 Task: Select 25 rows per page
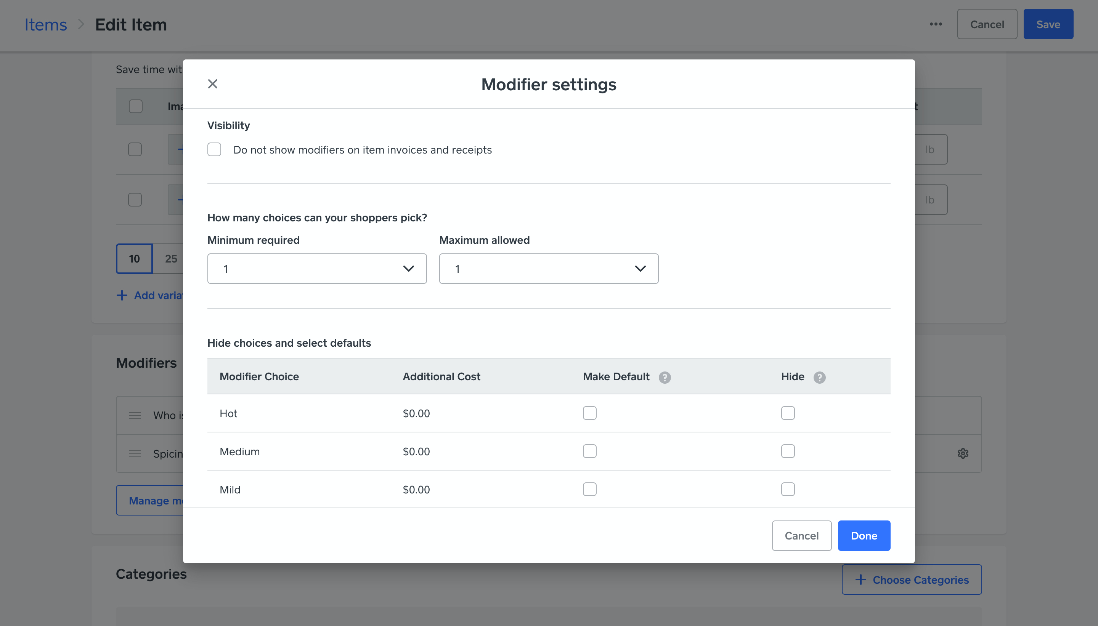(171, 258)
